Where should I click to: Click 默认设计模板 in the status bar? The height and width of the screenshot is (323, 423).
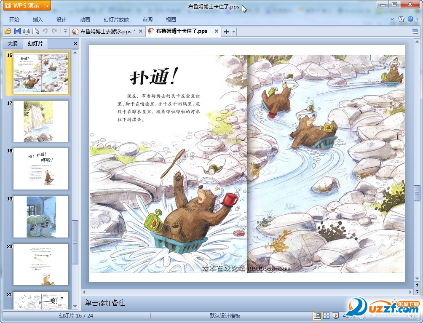(x=225, y=316)
